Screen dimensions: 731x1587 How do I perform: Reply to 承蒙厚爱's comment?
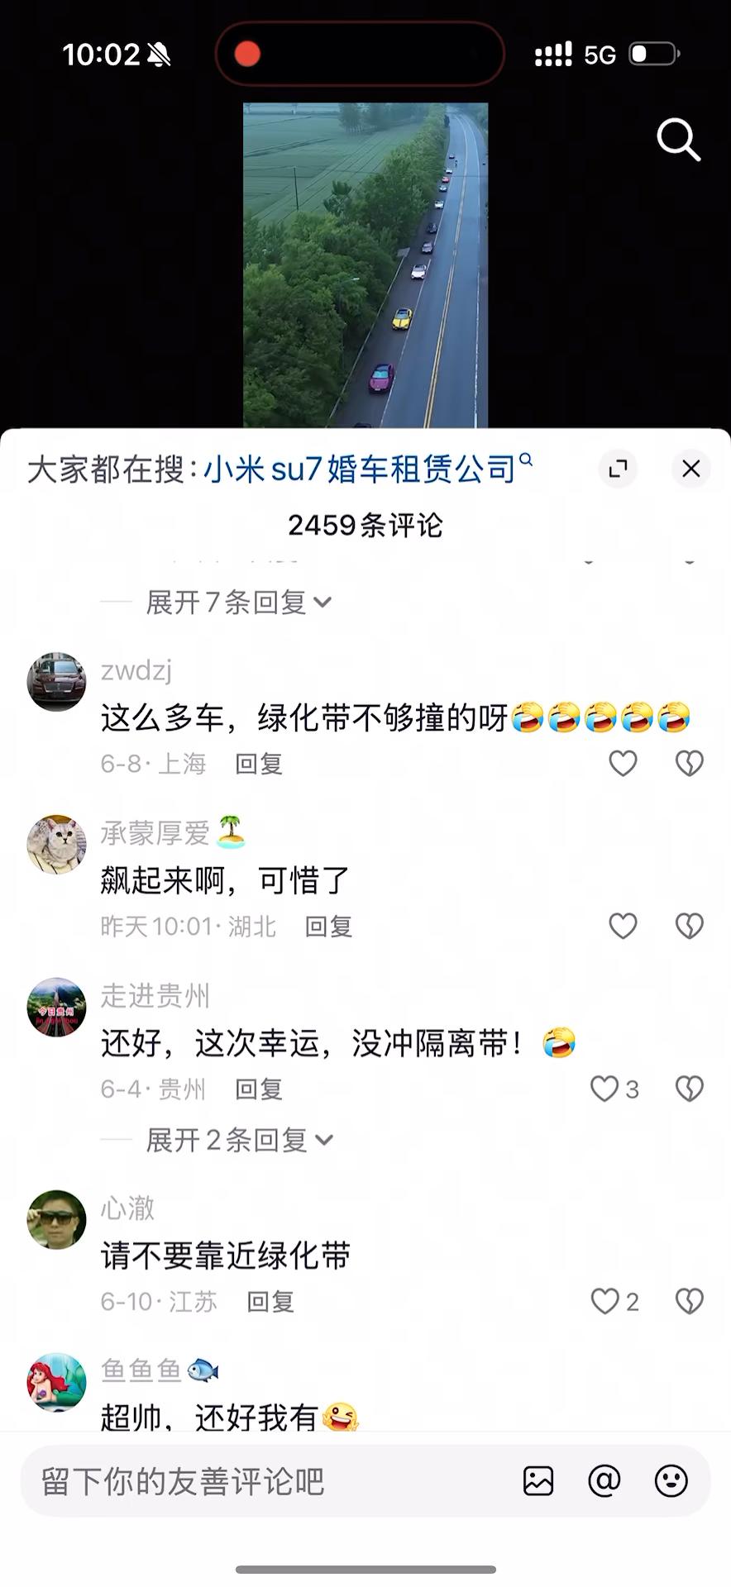tap(328, 927)
